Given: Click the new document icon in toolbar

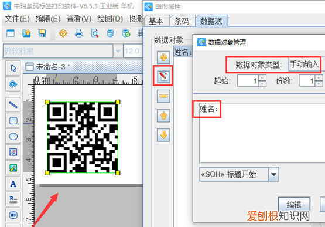Looking at the screenshot, I should [x=11, y=33].
